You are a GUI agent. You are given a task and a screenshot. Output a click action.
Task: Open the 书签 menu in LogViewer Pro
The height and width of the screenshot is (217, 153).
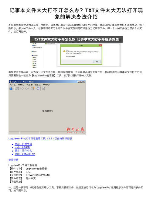click(29, 85)
